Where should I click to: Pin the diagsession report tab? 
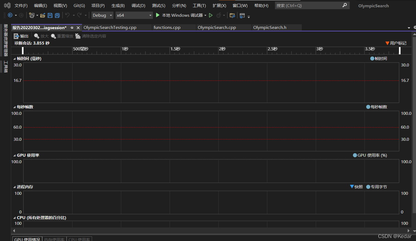72,28
